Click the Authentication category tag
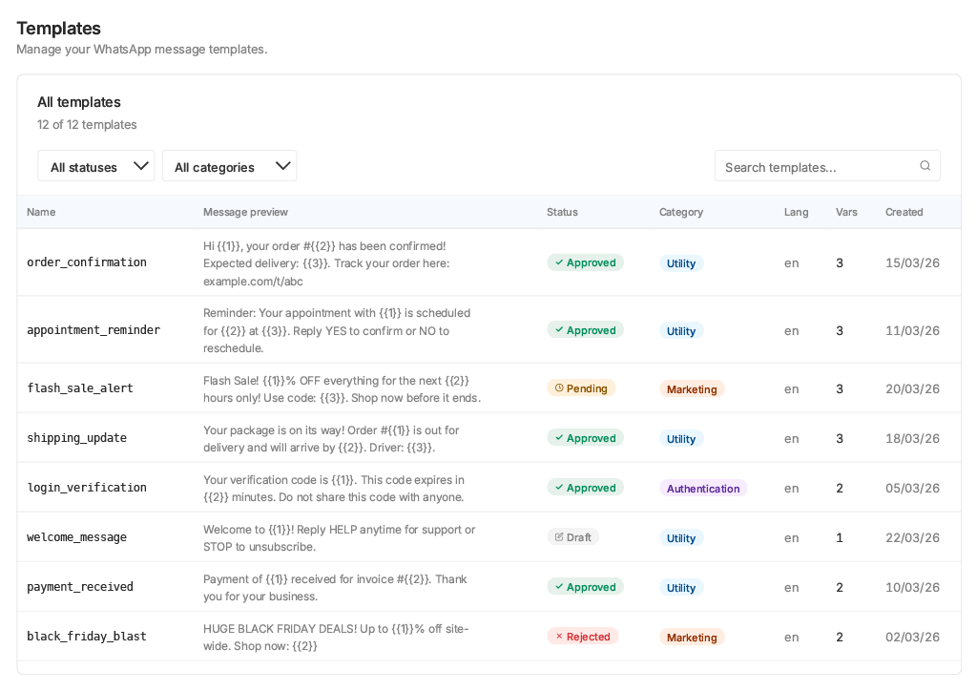977x691 pixels. (703, 489)
